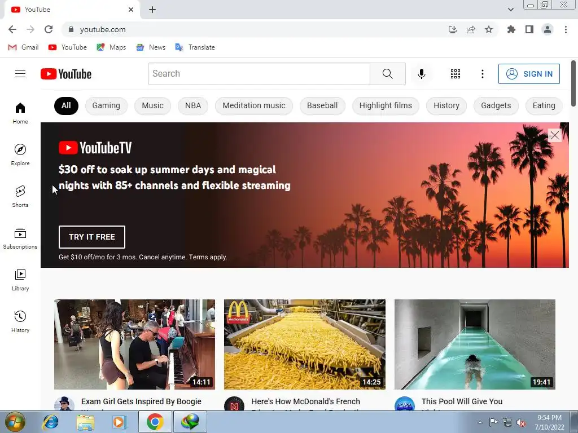Click the share page icon in address bar
This screenshot has width=578, height=433.
471,29
